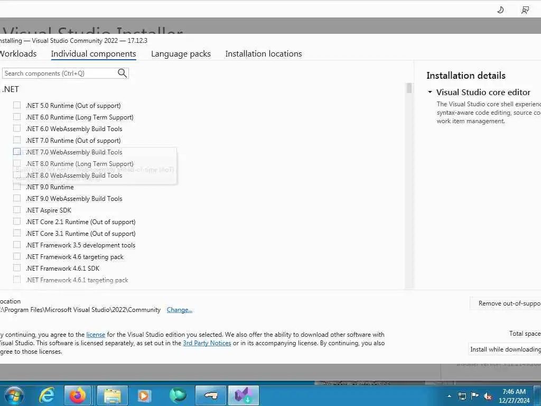Enable .NET 5.0 Runtime (Out of support) checkbox
Image resolution: width=541 pixels, height=406 pixels.
point(16,105)
